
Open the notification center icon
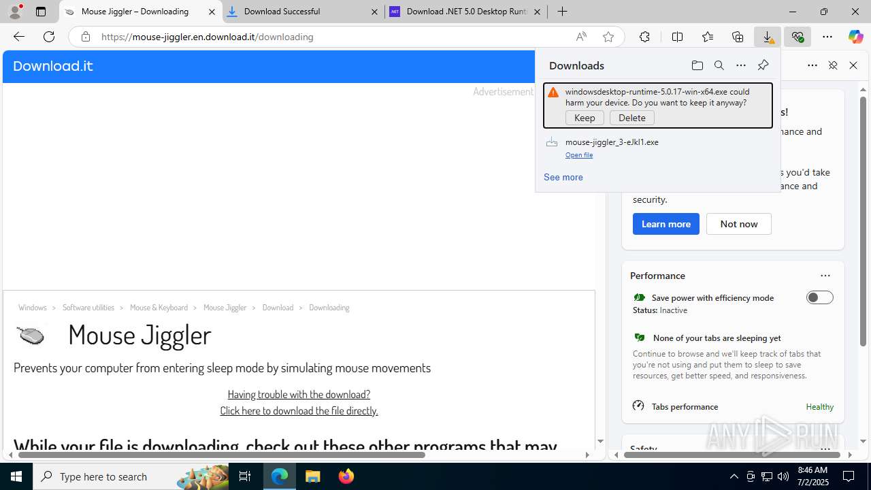(849, 476)
